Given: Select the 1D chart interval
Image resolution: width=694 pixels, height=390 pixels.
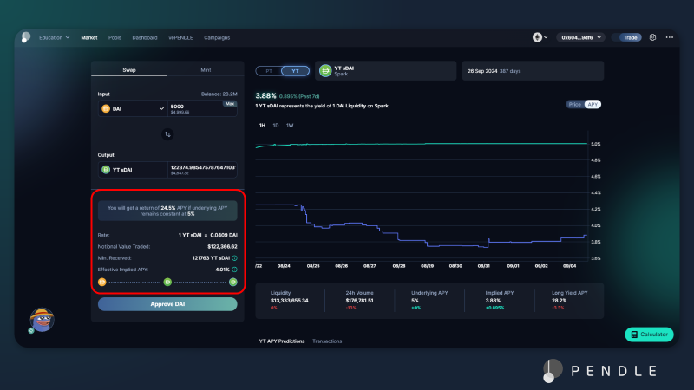Looking at the screenshot, I should point(276,126).
